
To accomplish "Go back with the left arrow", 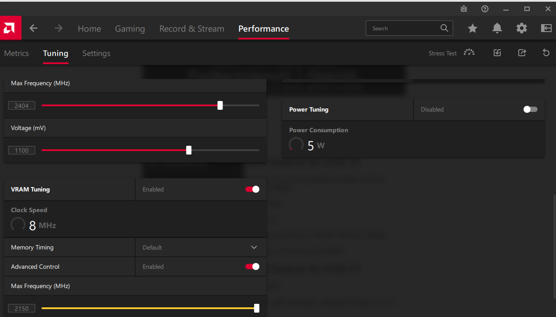I will click(34, 29).
